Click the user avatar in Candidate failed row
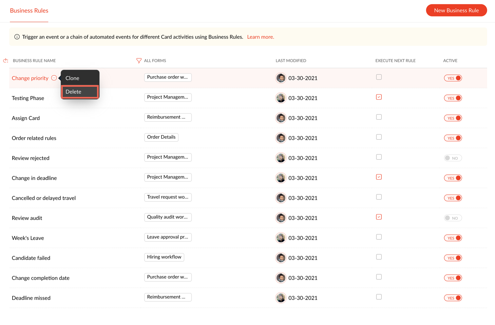495x325 pixels. (281, 258)
